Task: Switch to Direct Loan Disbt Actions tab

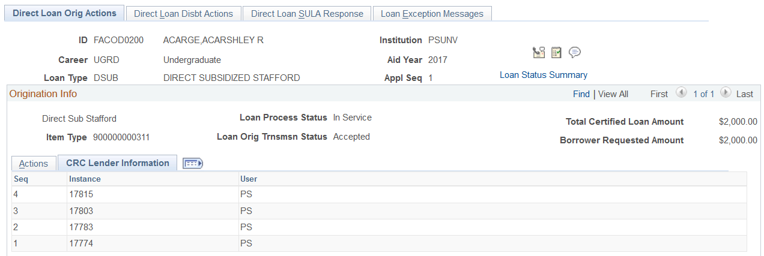Action: pyautogui.click(x=184, y=14)
